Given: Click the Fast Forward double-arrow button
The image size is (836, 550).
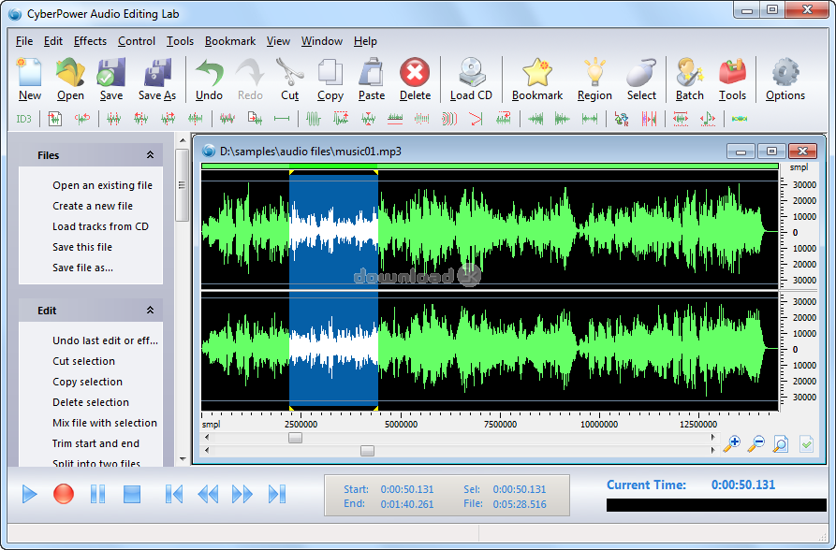Looking at the screenshot, I should click(x=242, y=494).
